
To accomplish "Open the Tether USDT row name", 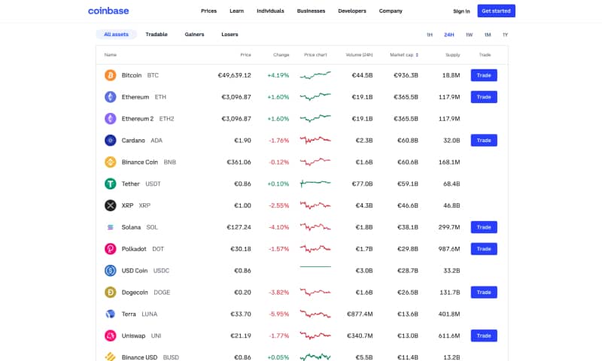I will (141, 184).
